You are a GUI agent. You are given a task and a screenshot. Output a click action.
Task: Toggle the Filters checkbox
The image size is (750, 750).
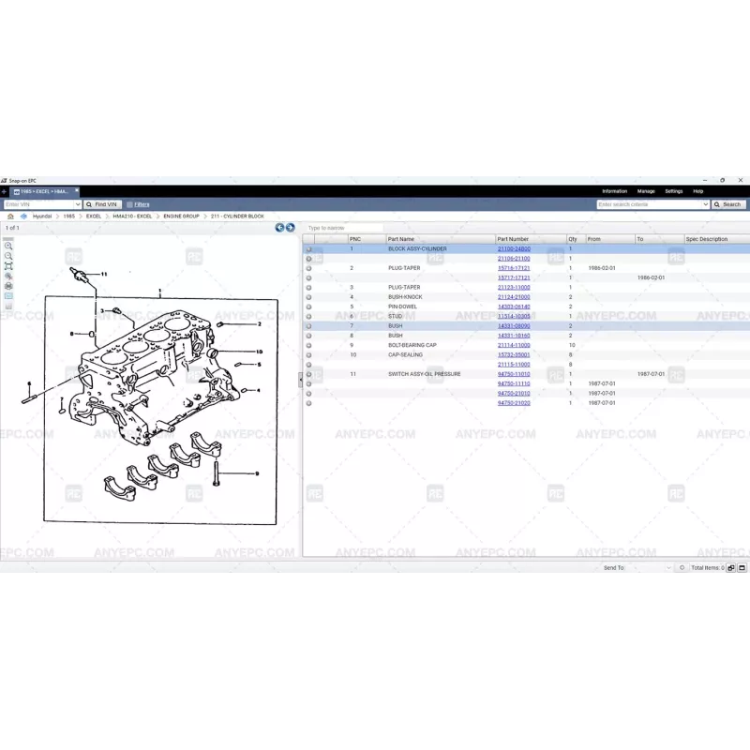click(129, 204)
